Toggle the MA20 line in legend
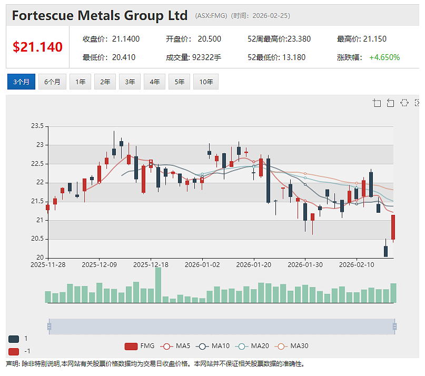This screenshot has width=425, height=376. click(252, 346)
